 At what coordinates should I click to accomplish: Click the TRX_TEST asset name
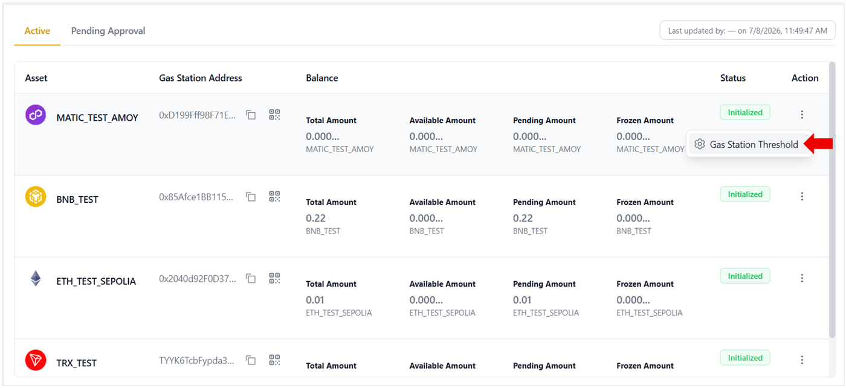(x=77, y=363)
